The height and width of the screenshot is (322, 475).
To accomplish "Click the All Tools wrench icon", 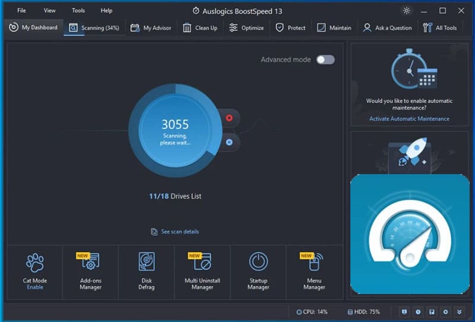I will click(427, 28).
